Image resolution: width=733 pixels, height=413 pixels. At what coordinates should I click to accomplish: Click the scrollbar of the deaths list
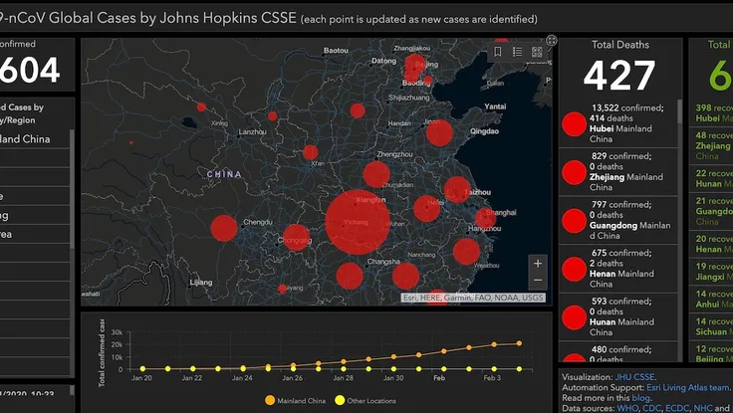tap(680, 199)
